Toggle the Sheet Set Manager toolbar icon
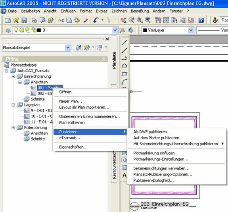 [182, 20]
